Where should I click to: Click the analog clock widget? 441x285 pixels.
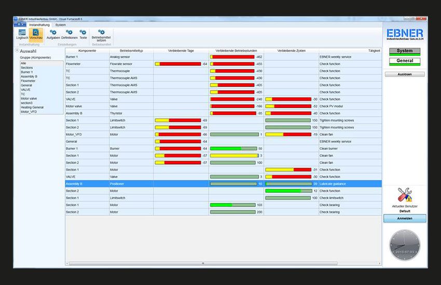(405, 245)
